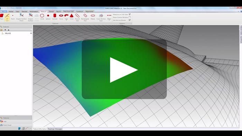Switch to the Automation ribbon tab
Screen dimensions: 242x136
pos(34,11)
